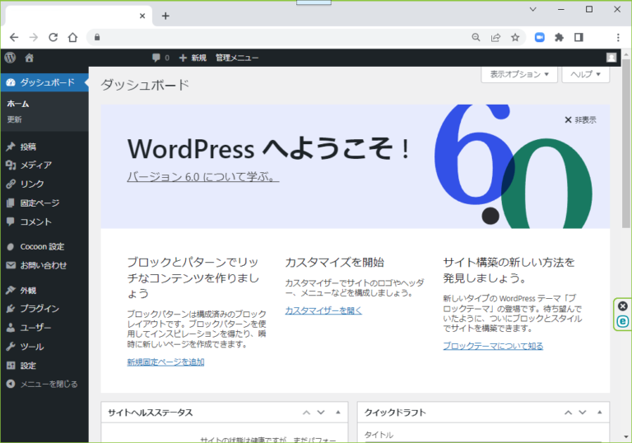
Task: Move サイトヘルスステータス panel down
Action: [321, 413]
